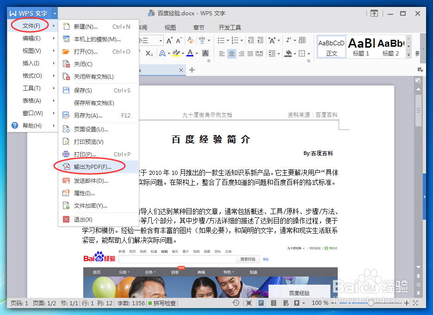Open the borders dropdown arrow
433x315 pixels.
click(309, 54)
